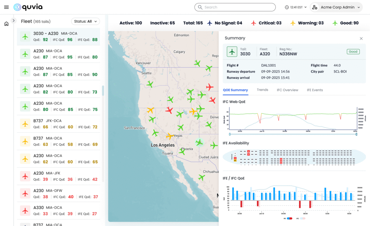Screen dimensions: 370x226
Task: Select the green plane icon for tail 3030
Action: (25, 37)
